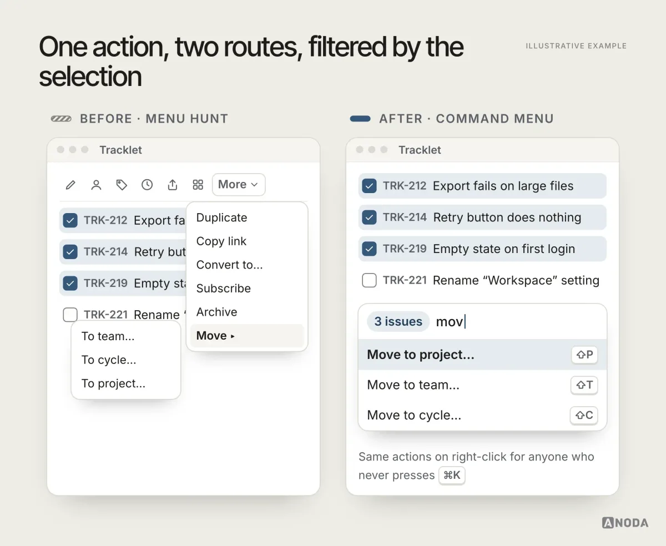
Task: Uncheck TRK-219 in the Before window
Action: point(70,284)
